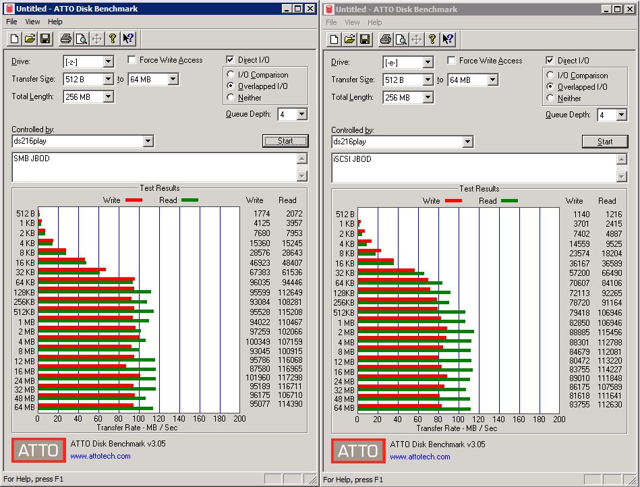Toggle Force Write Access in iSCSI JBOD window
640x487 pixels.
point(451,61)
